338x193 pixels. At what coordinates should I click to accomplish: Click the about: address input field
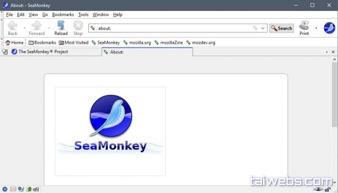click(173, 28)
